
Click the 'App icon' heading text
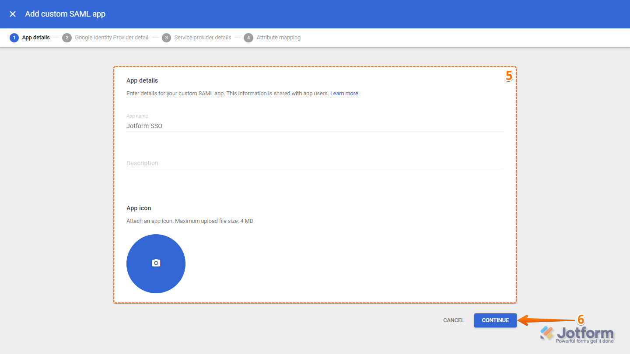pyautogui.click(x=139, y=208)
